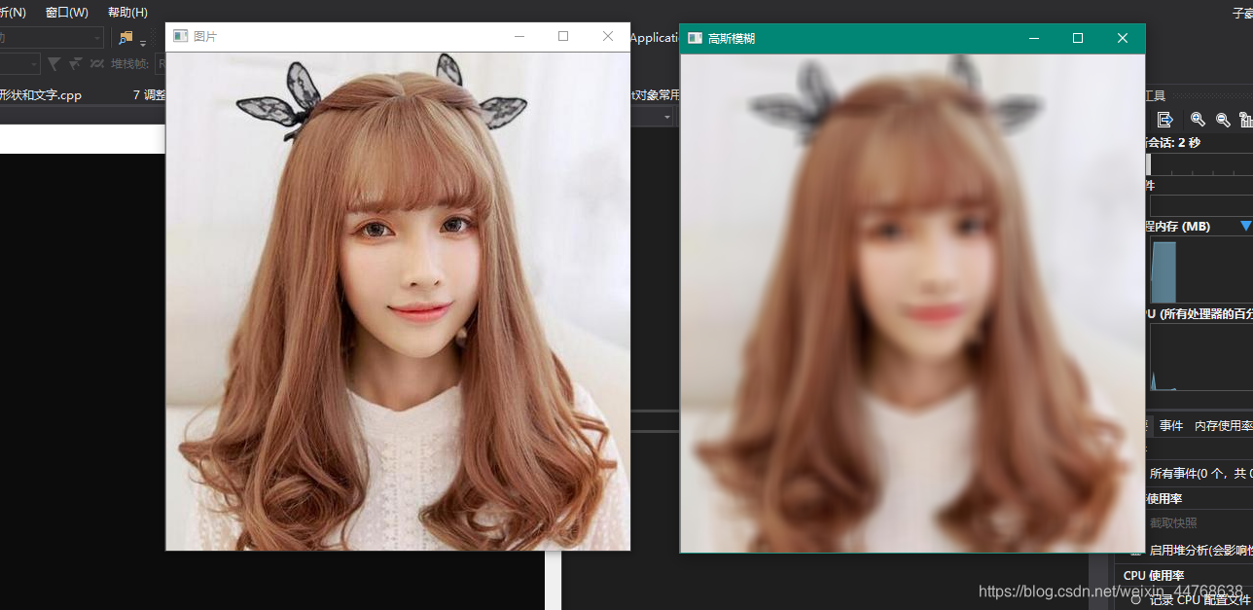1253x610 pixels.
Task: Click the 堆栈帧 dropdown field
Action: tap(161, 63)
